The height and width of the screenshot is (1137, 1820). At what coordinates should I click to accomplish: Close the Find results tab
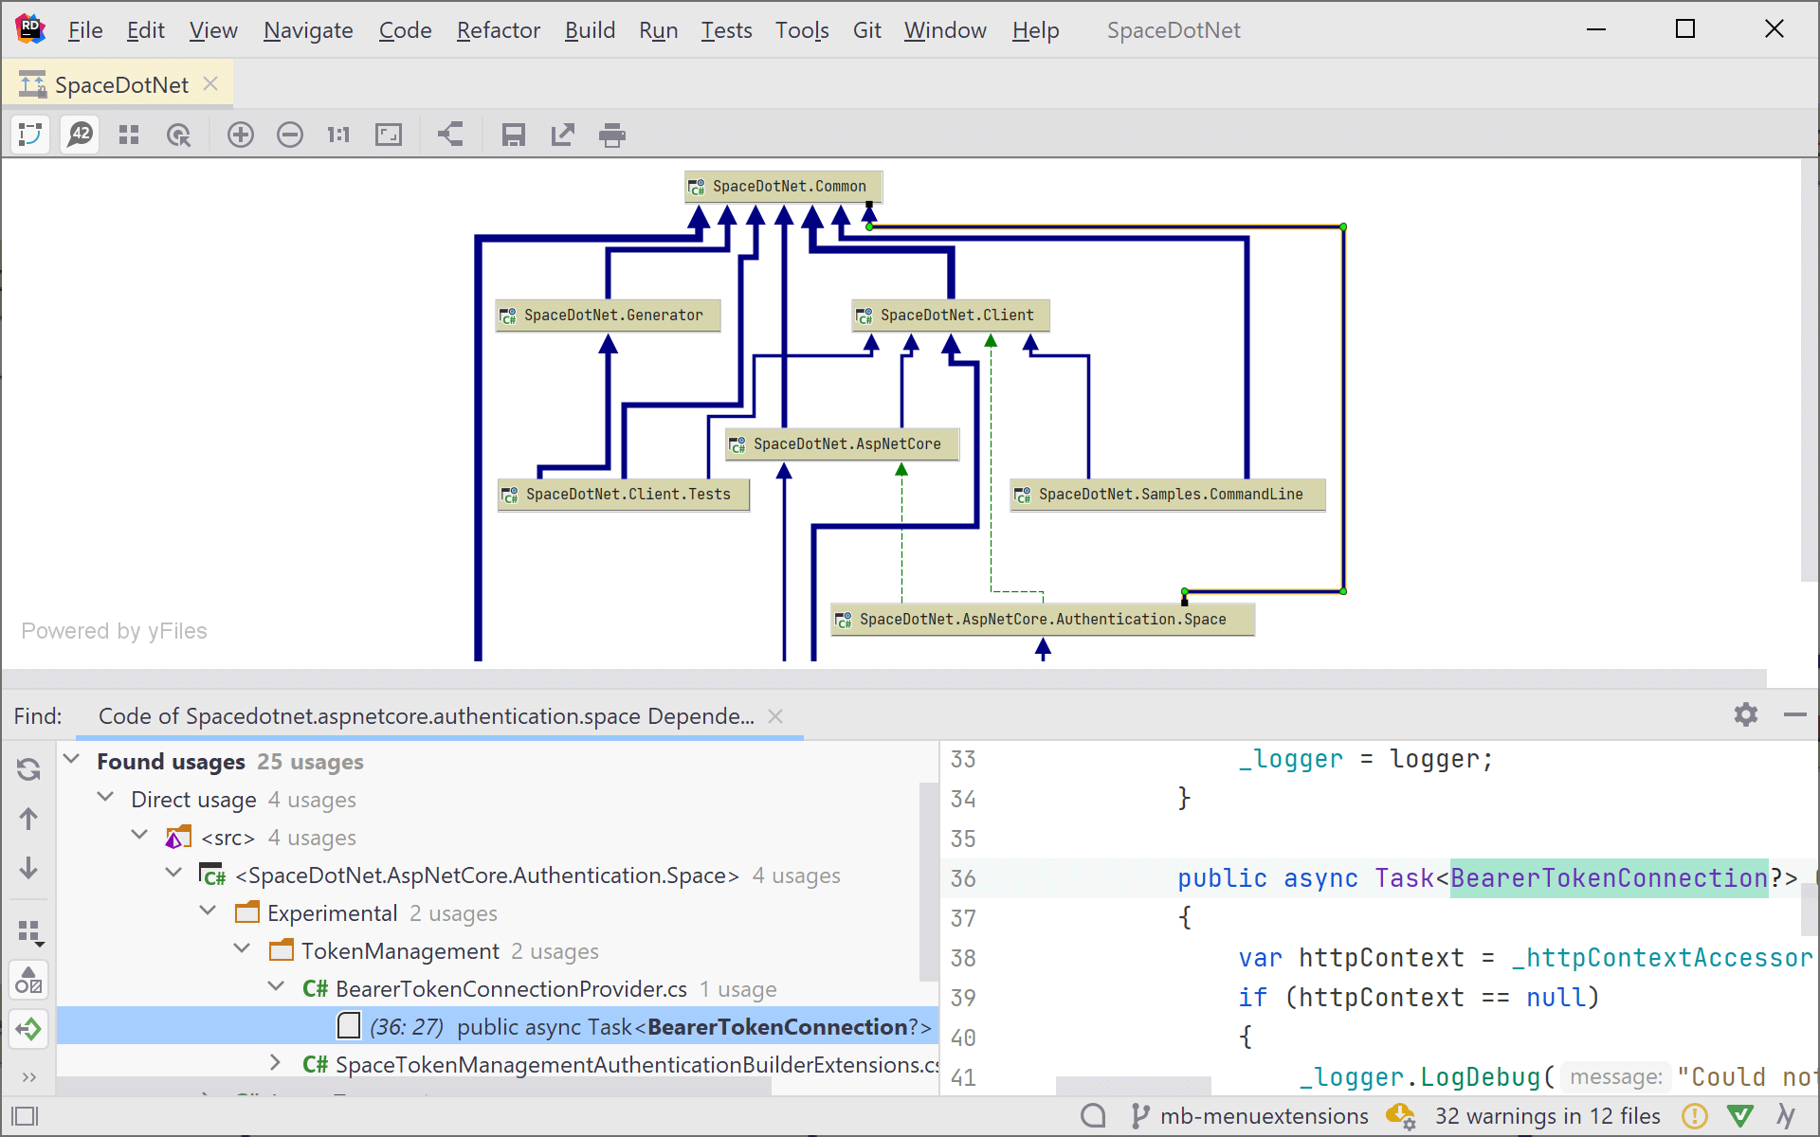coord(775,716)
